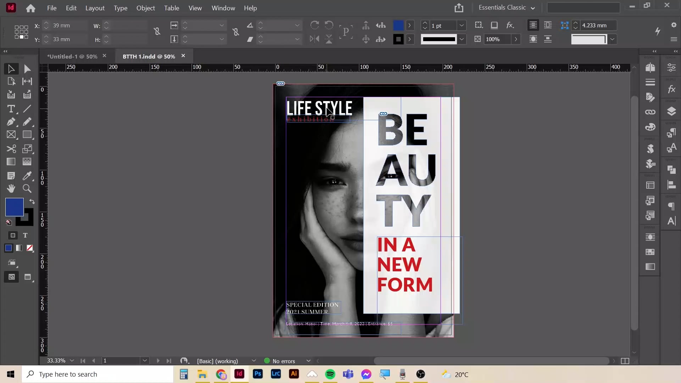
Task: Open the preflight errors menu arrow
Action: click(x=308, y=361)
